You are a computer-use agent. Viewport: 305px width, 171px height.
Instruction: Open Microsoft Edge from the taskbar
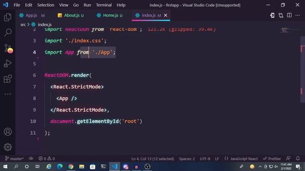point(60,167)
